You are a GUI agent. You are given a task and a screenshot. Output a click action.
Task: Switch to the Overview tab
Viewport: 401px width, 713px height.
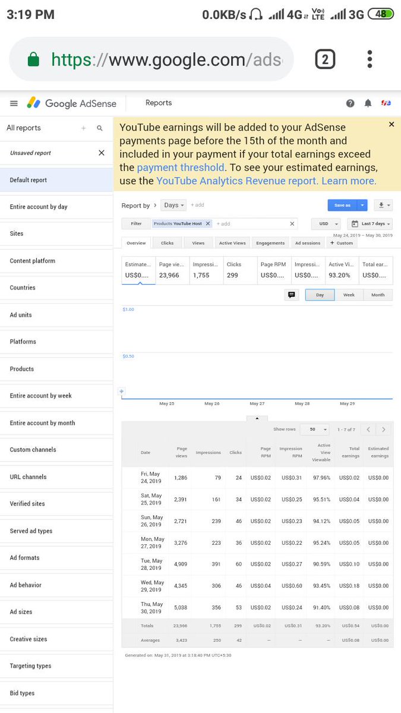tap(136, 243)
